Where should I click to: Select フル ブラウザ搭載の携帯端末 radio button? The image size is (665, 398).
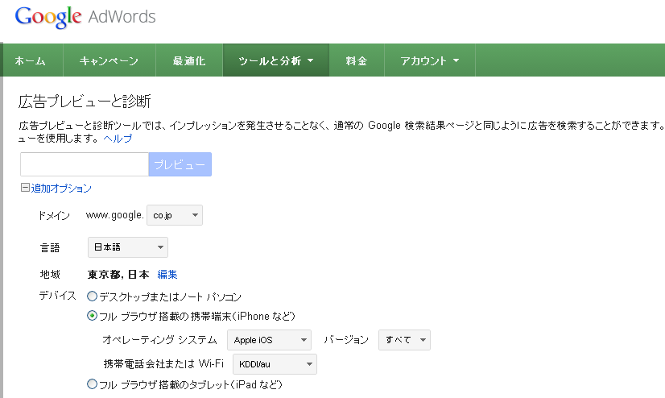[92, 316]
